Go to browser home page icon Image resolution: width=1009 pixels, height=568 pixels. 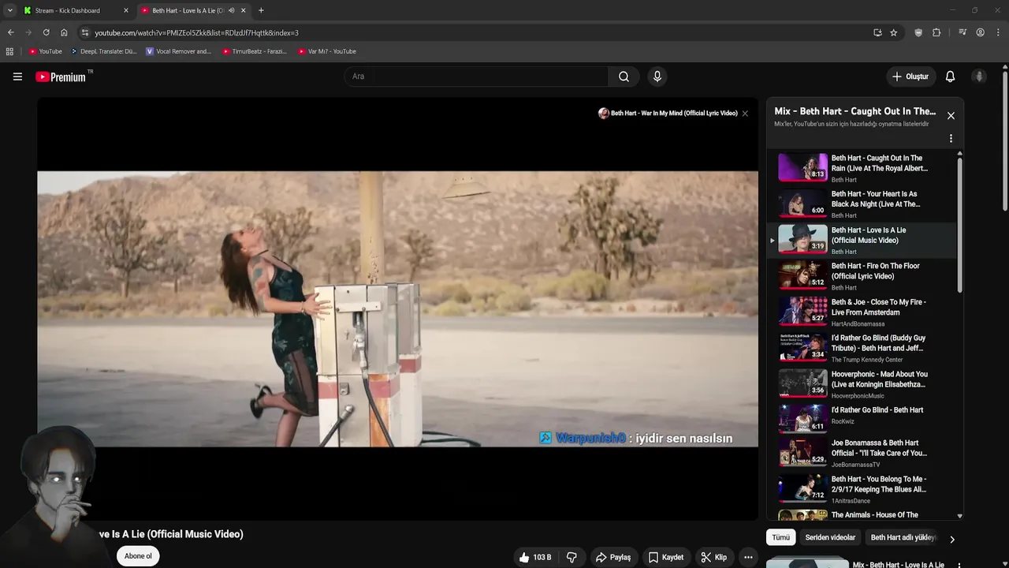(64, 32)
